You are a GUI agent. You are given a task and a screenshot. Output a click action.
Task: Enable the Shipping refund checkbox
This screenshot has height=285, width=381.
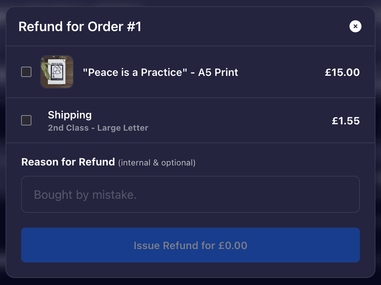pyautogui.click(x=26, y=120)
